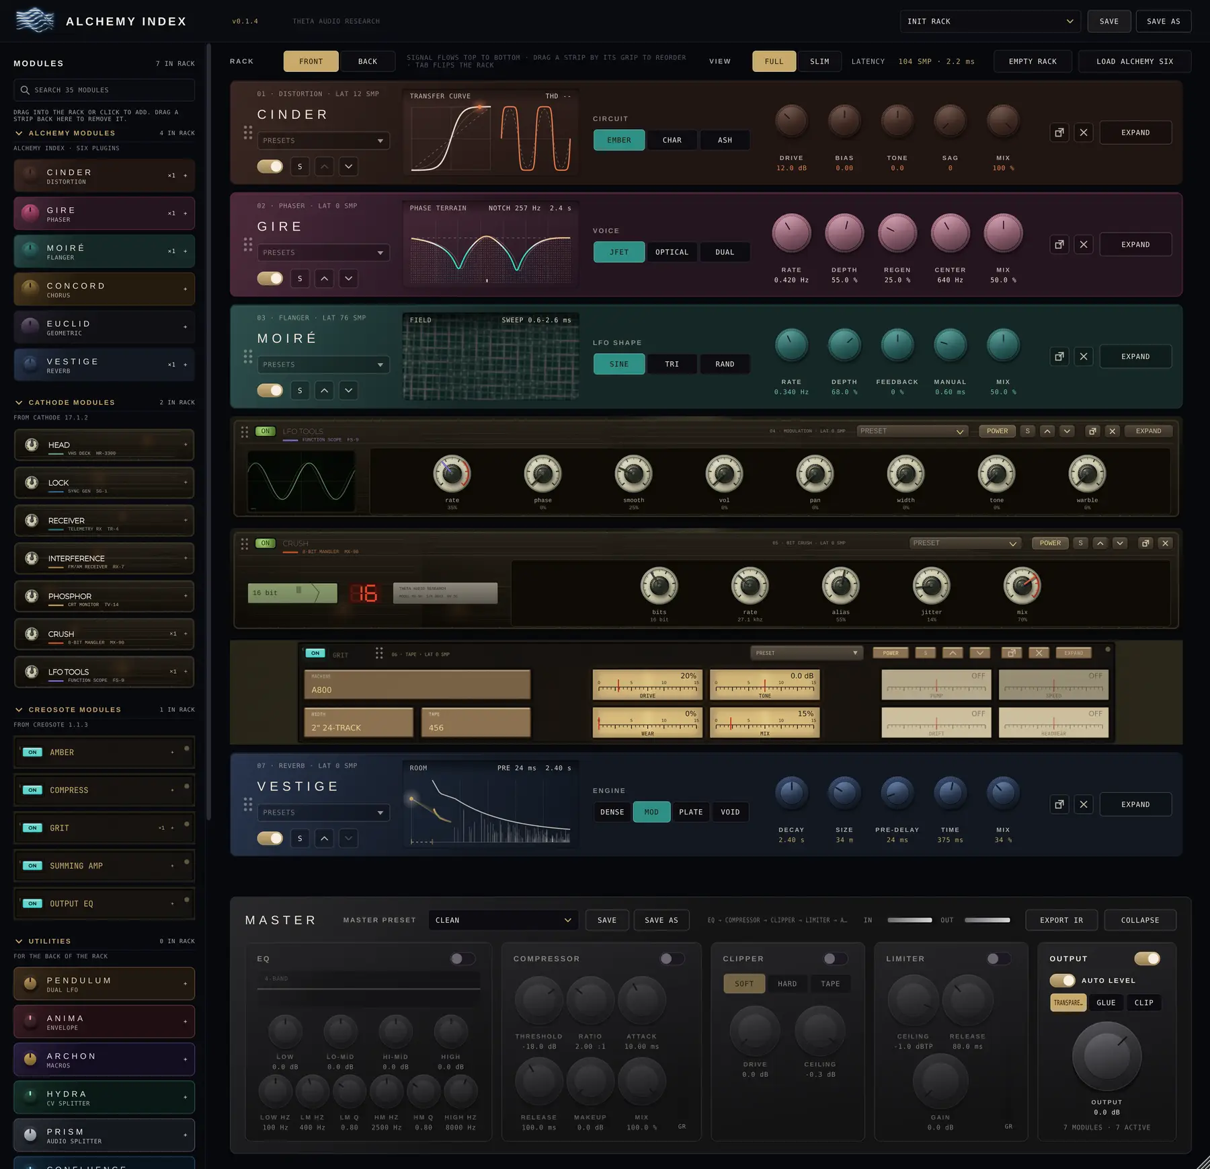The height and width of the screenshot is (1169, 1210).
Task: Open the Vestige presets dropdown
Action: [x=323, y=813]
